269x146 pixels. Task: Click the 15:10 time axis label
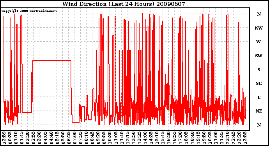(157, 138)
